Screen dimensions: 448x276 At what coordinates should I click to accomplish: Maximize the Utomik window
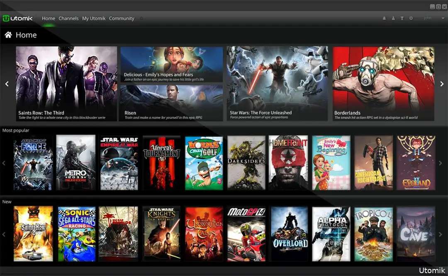[x=438, y=7]
